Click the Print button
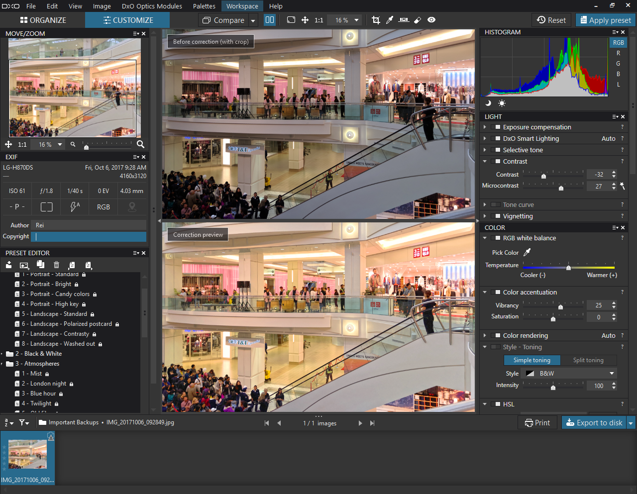This screenshot has width=637, height=494. click(x=537, y=423)
